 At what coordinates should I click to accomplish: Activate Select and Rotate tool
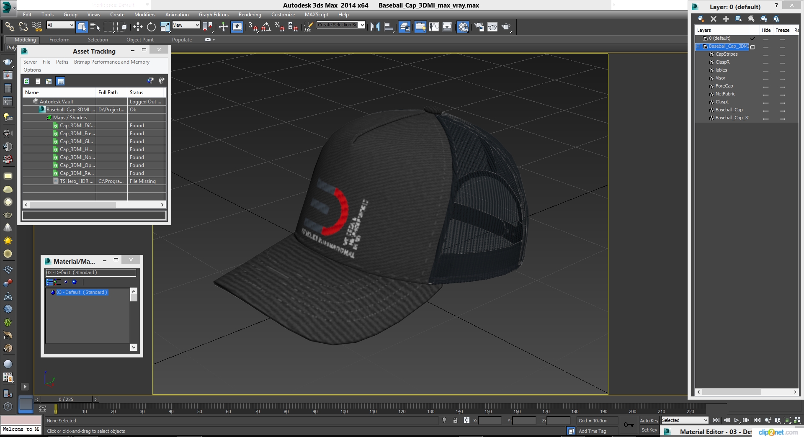pyautogui.click(x=151, y=27)
